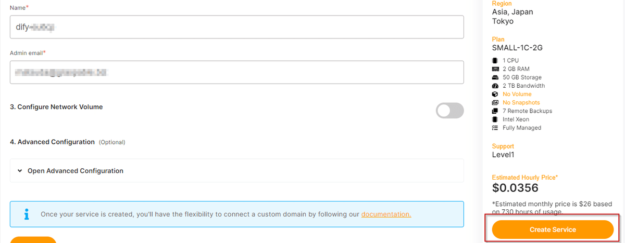Click the RAM memory icon beside 2 GB RAM

click(495, 69)
